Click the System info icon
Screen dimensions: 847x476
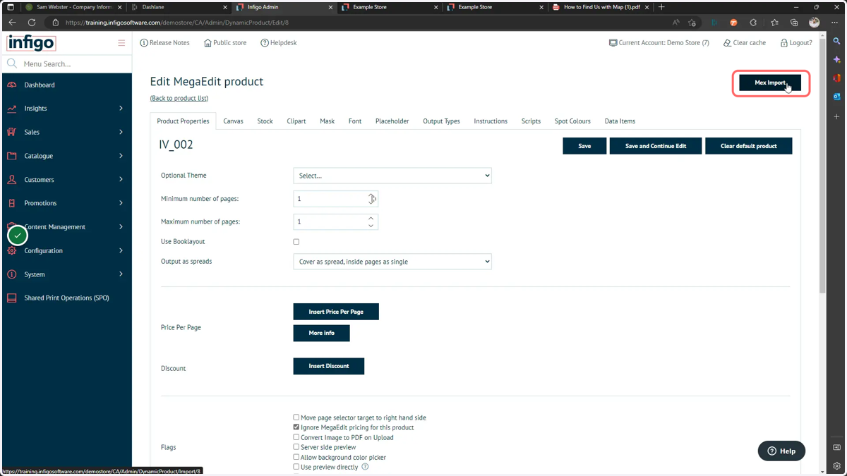pyautogui.click(x=12, y=274)
